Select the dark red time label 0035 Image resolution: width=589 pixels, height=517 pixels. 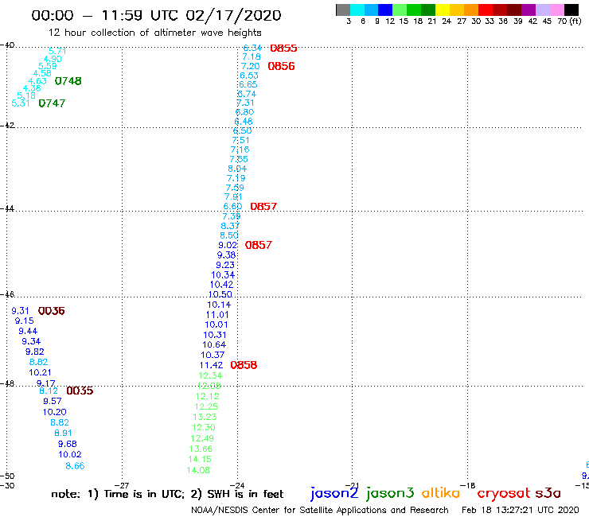[x=80, y=391]
